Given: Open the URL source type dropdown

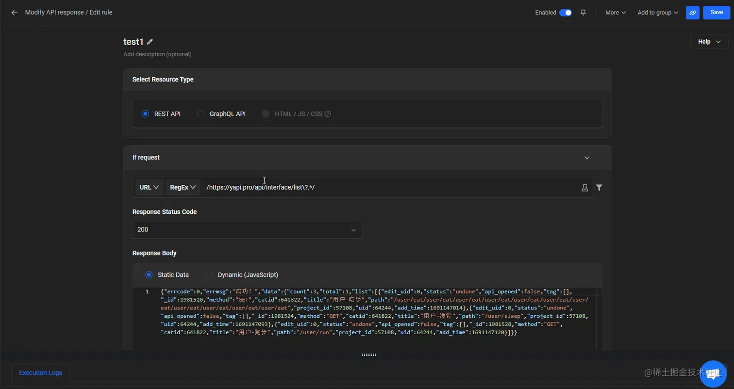Looking at the screenshot, I should pos(150,187).
